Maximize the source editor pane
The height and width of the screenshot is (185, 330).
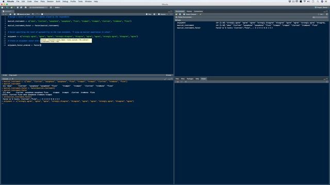171,11
